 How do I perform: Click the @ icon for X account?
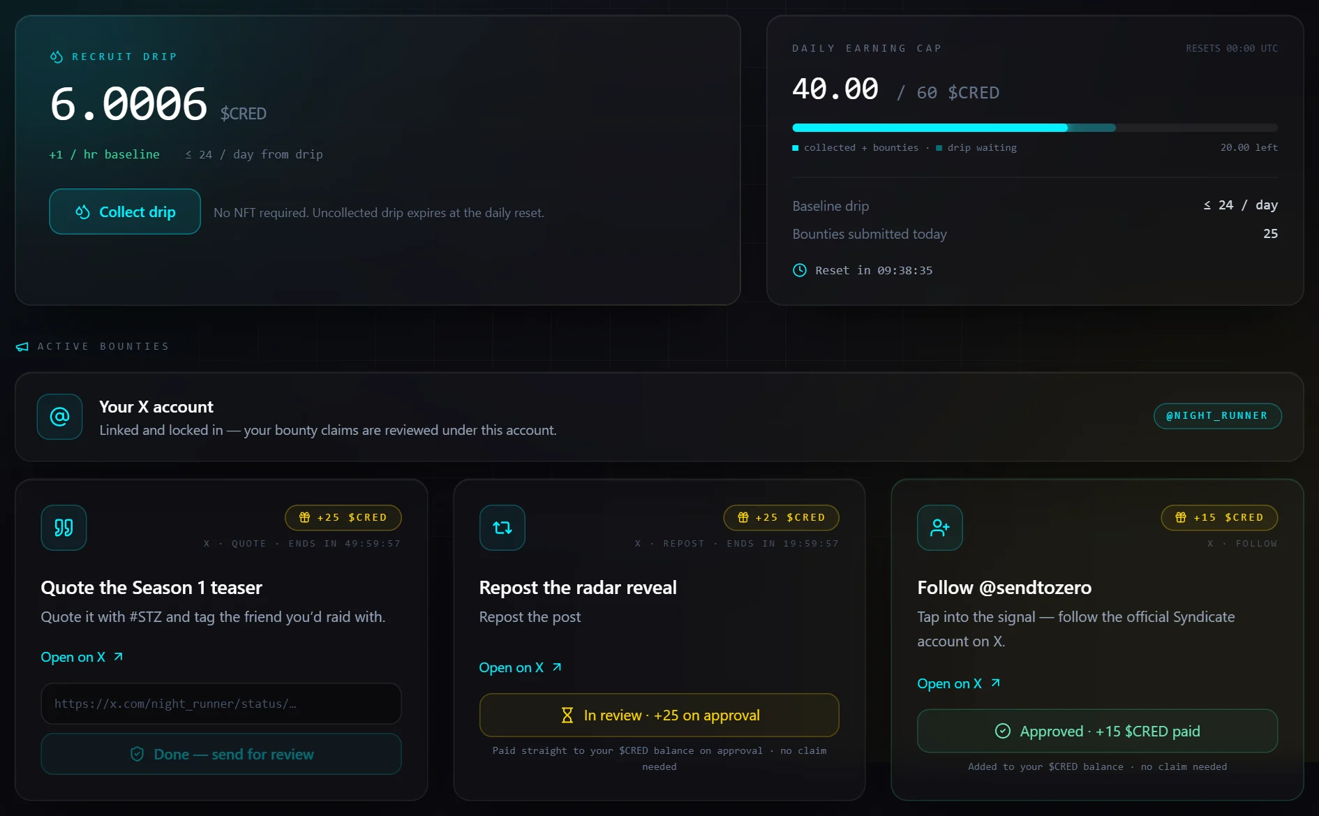pos(60,417)
